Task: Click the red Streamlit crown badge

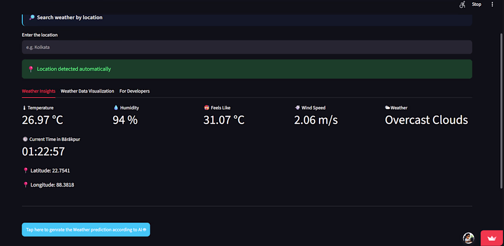Action: (492, 238)
